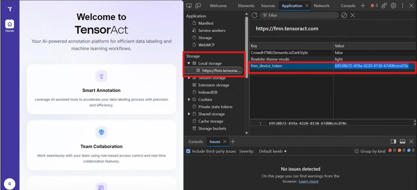Click the Key column header
Image resolution: width=417 pixels, height=190 pixels.
[291, 46]
